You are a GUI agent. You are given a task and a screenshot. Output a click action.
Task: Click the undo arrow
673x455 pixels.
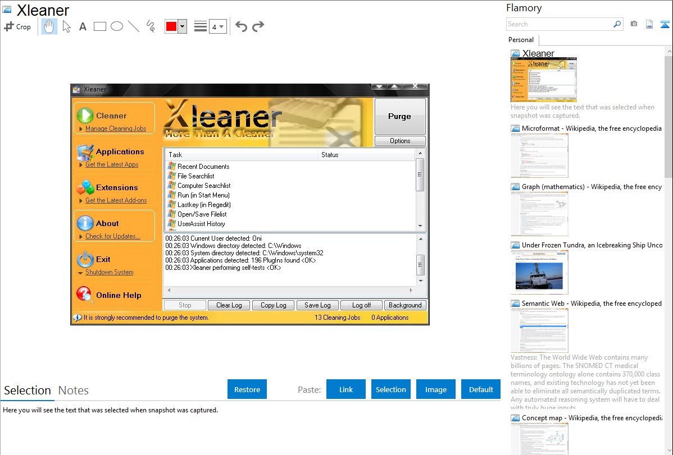(241, 26)
